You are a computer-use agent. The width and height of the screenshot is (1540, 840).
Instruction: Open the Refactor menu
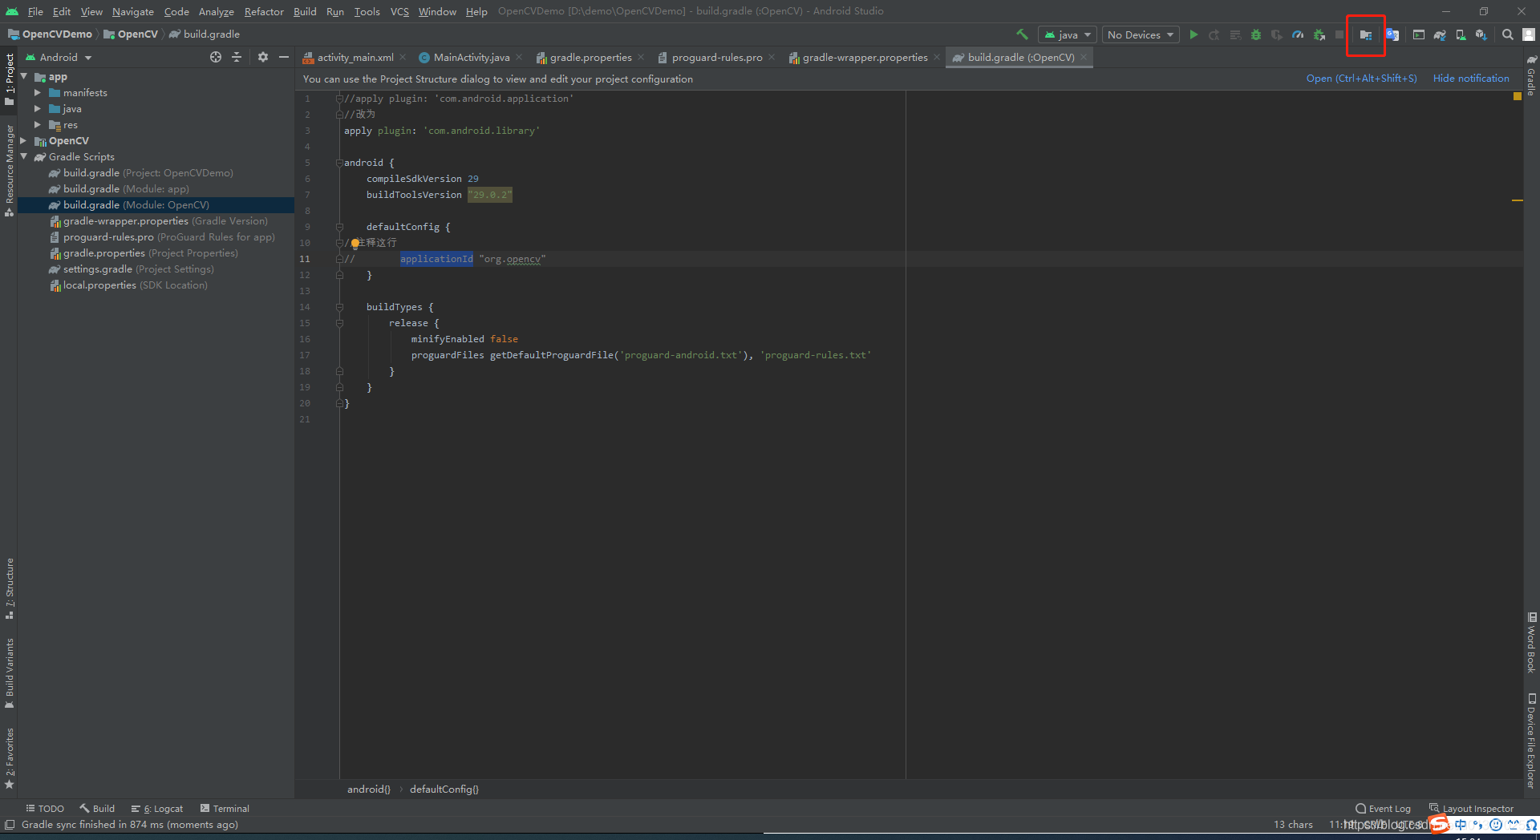[x=264, y=11]
